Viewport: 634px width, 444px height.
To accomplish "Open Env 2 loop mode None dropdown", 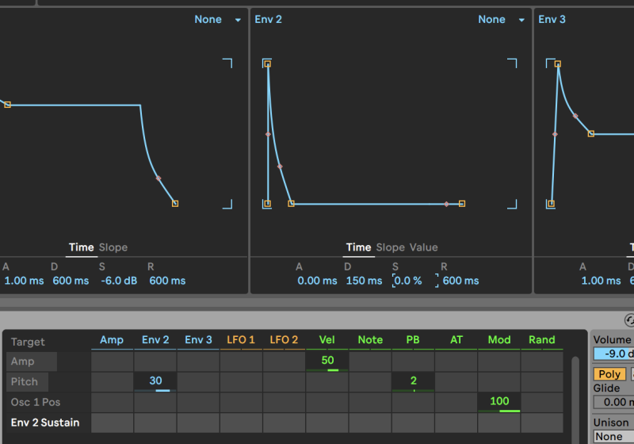I will pos(498,20).
